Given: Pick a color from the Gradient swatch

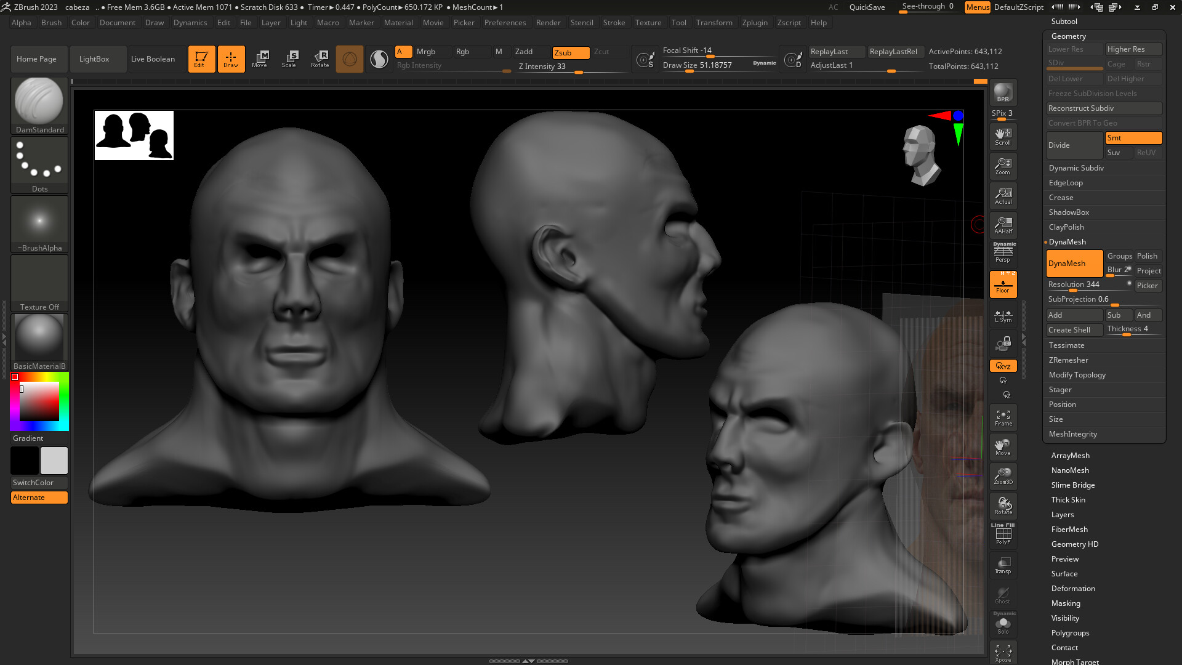Looking at the screenshot, I should [39, 400].
